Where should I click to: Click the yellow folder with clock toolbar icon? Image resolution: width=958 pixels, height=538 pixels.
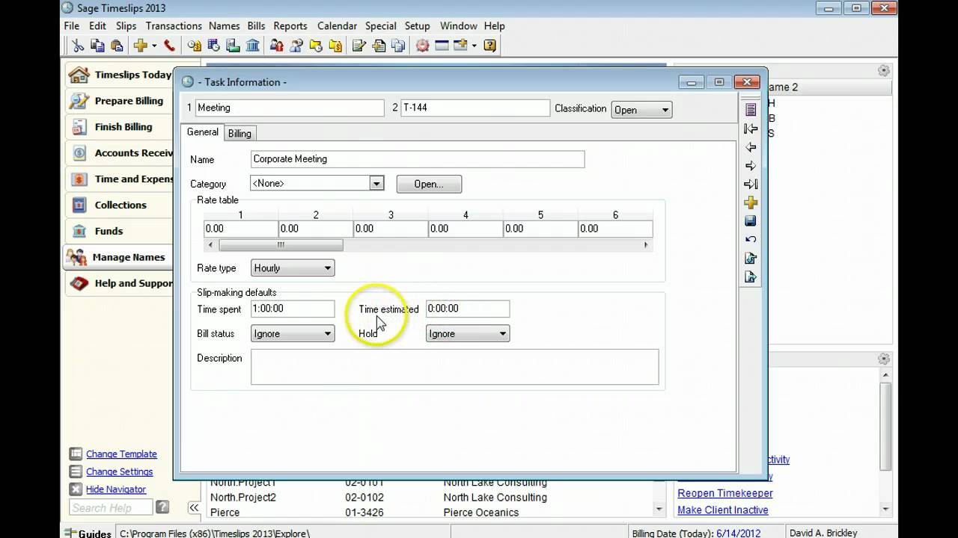tap(316, 46)
